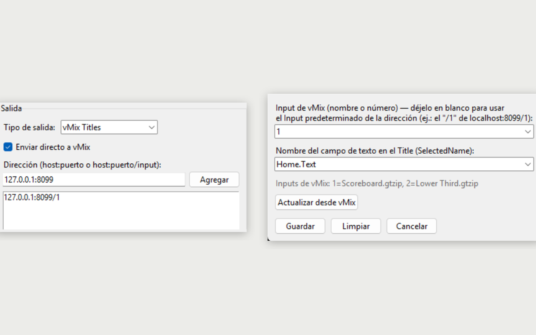Click the Nombre del campo de texto label
The width and height of the screenshot is (536, 335).
point(375,151)
